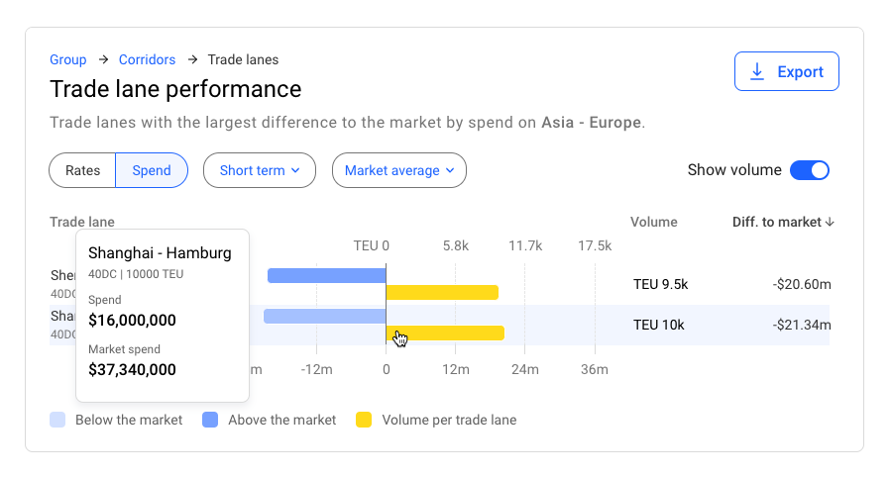Click the Short term chevron icon
Image resolution: width=890 pixels, height=477 pixels.
click(294, 170)
